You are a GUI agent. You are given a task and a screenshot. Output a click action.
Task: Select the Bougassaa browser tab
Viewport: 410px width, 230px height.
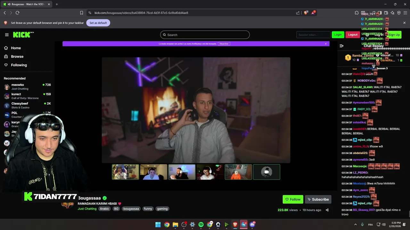click(26, 4)
